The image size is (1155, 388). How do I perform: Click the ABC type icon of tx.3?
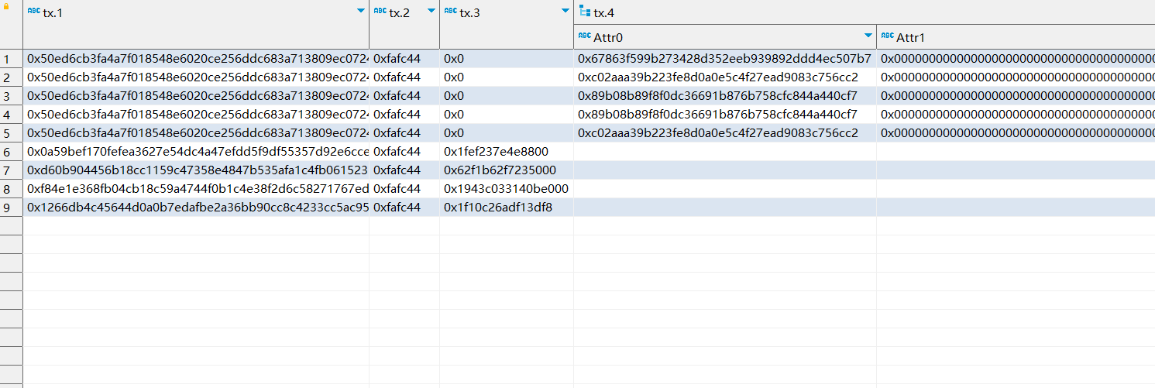click(x=450, y=12)
